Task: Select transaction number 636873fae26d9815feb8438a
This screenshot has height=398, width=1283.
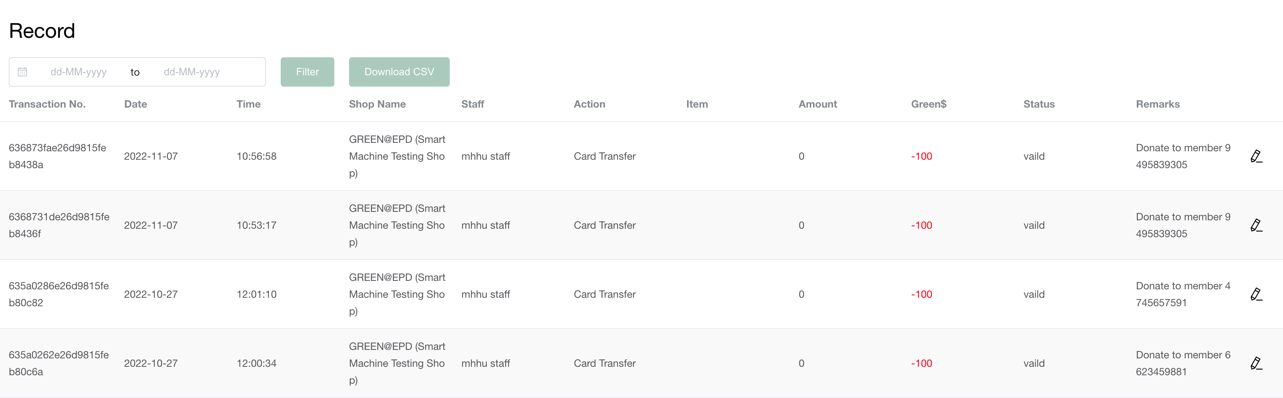Action: (57, 156)
